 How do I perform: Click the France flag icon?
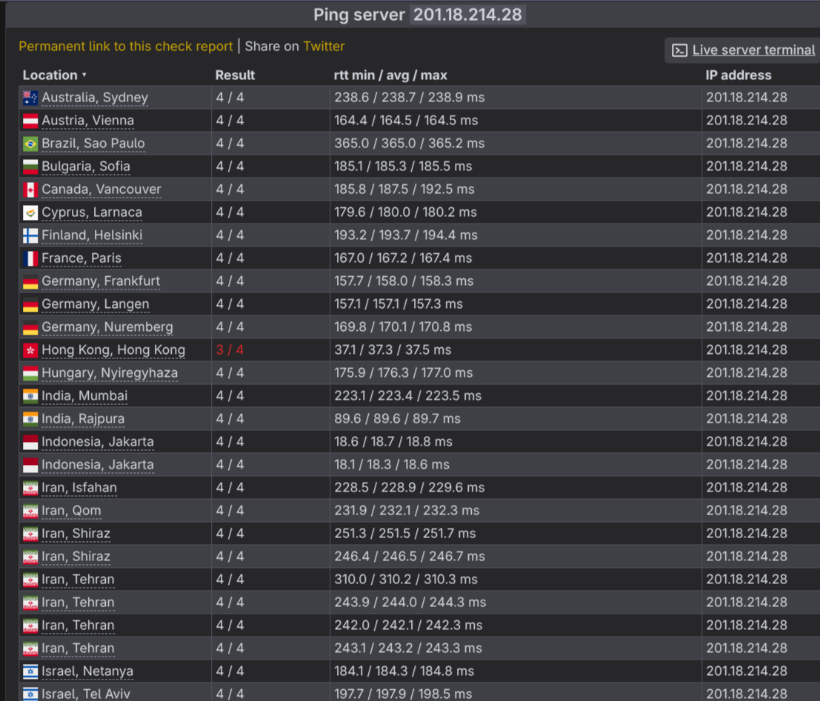click(x=30, y=259)
